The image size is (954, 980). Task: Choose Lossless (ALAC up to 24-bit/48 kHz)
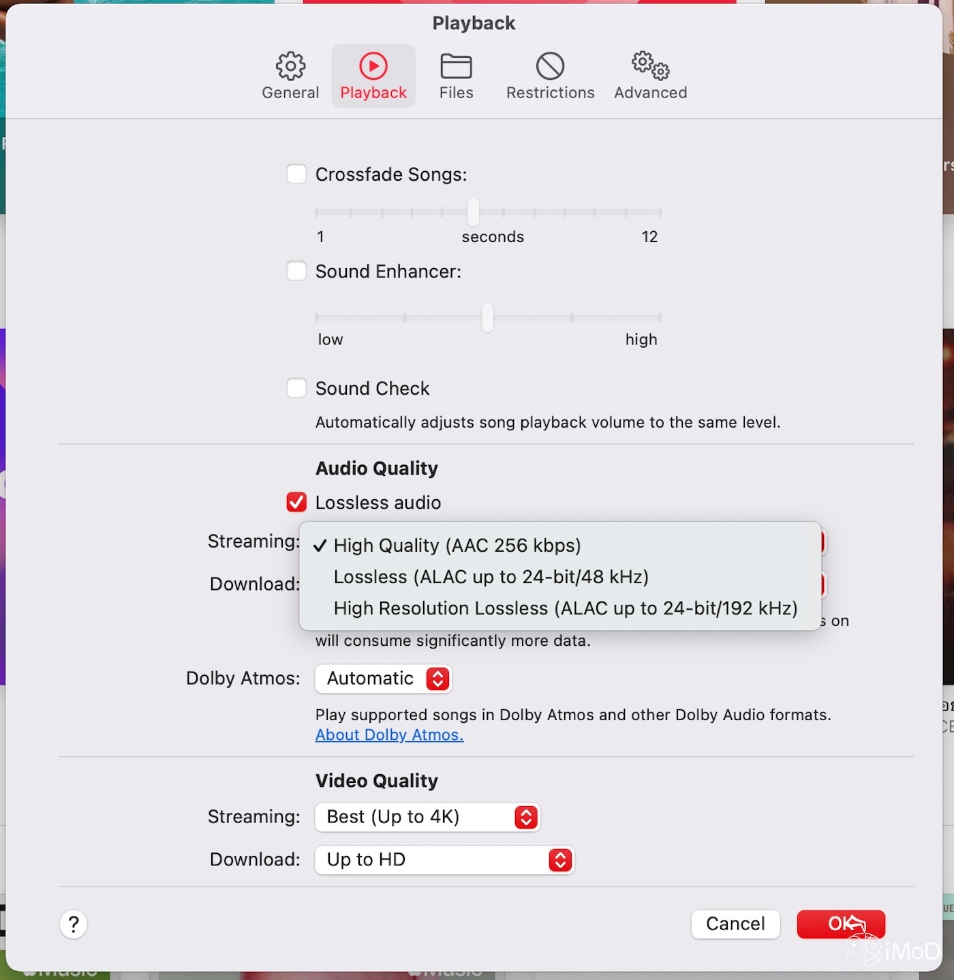click(x=491, y=577)
